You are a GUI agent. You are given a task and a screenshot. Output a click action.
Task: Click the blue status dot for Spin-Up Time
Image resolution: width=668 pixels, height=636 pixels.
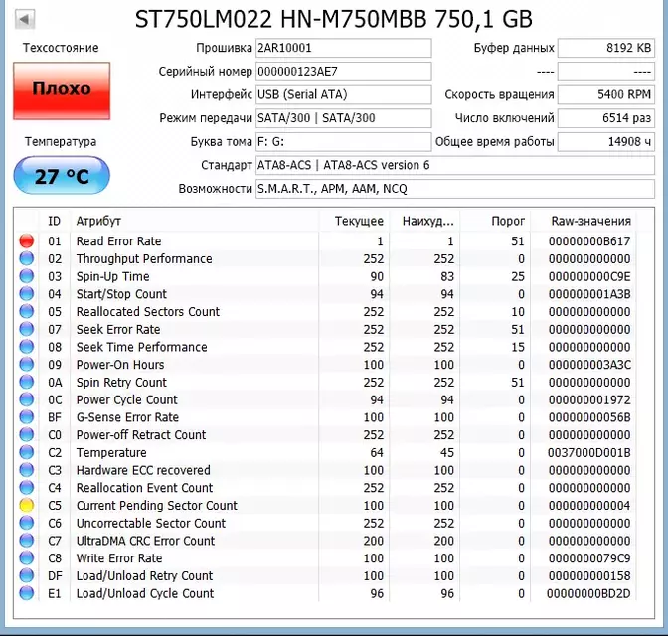point(27,276)
